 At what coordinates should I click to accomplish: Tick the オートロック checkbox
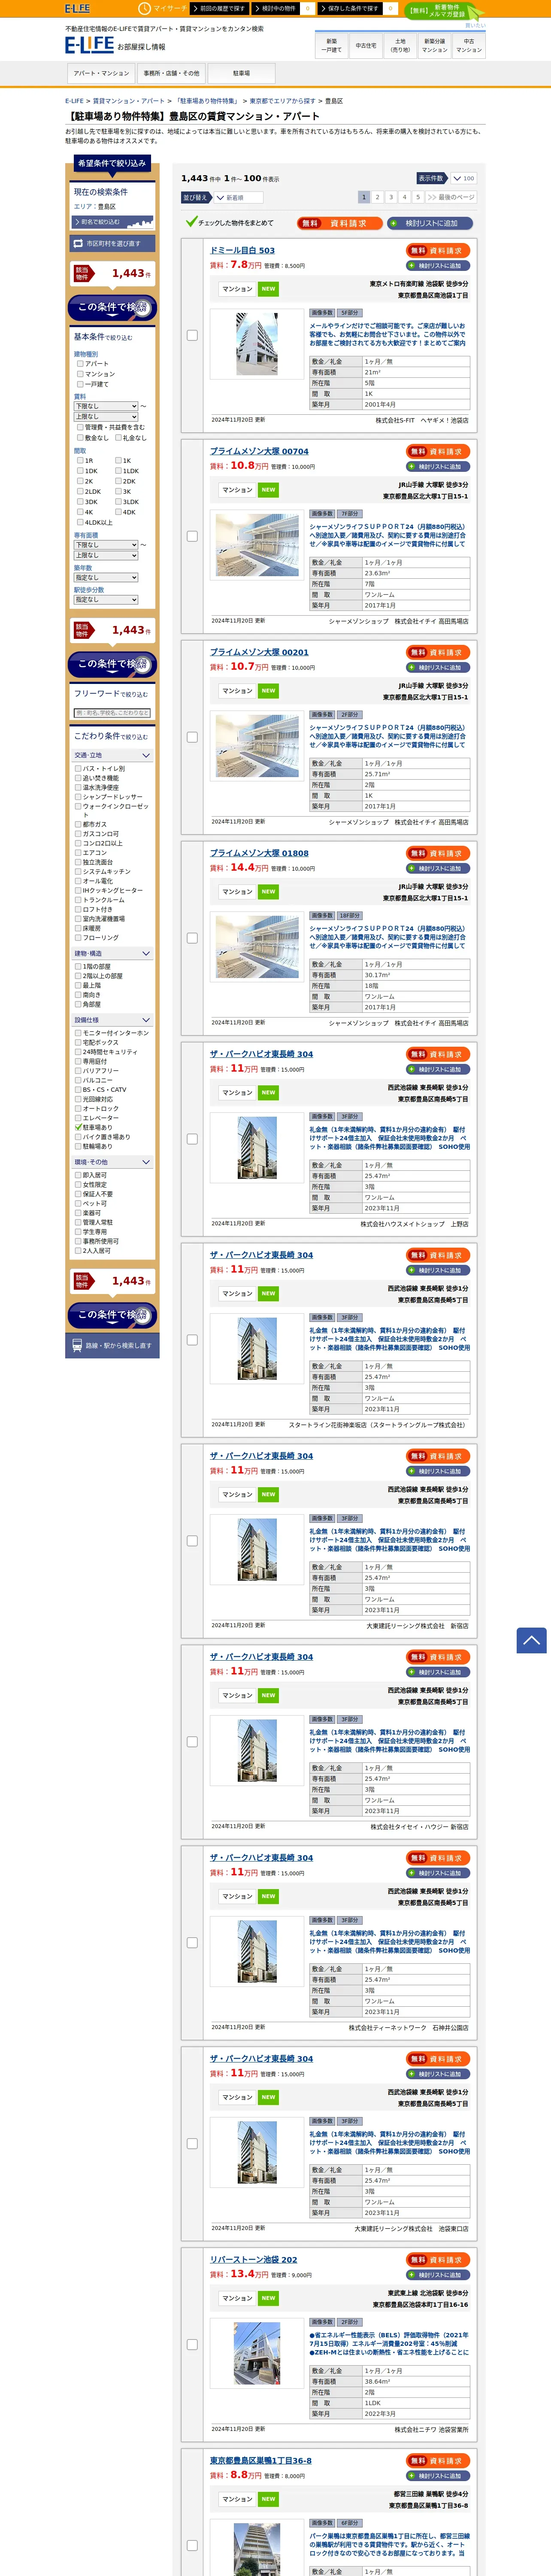pyautogui.click(x=78, y=1109)
